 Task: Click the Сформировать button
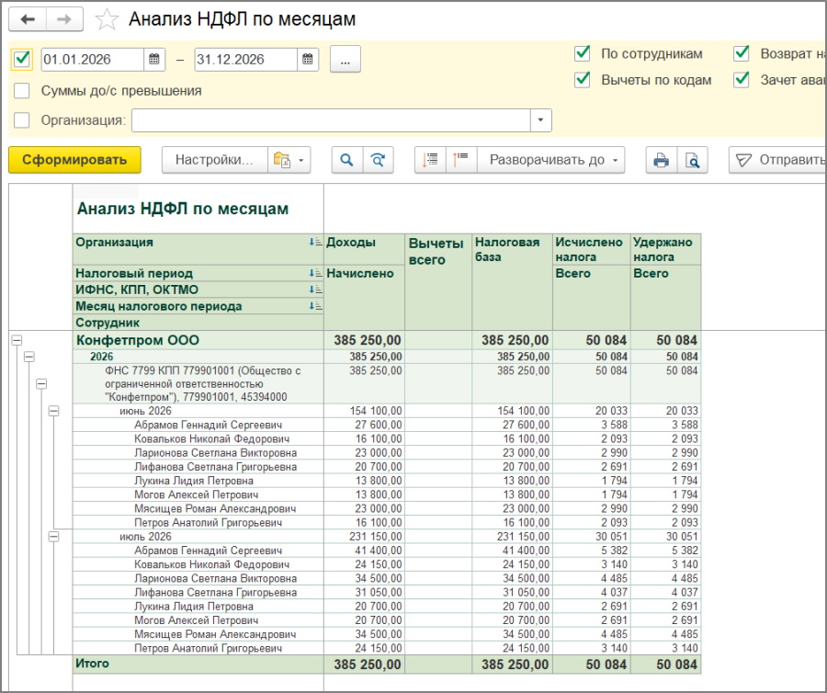coord(74,160)
